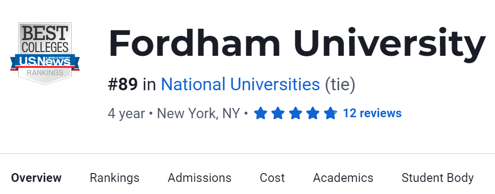Viewport: 495px width, 194px height.
Task: Click the BEST COLLEGES text on the badge
Action: pyautogui.click(x=45, y=39)
